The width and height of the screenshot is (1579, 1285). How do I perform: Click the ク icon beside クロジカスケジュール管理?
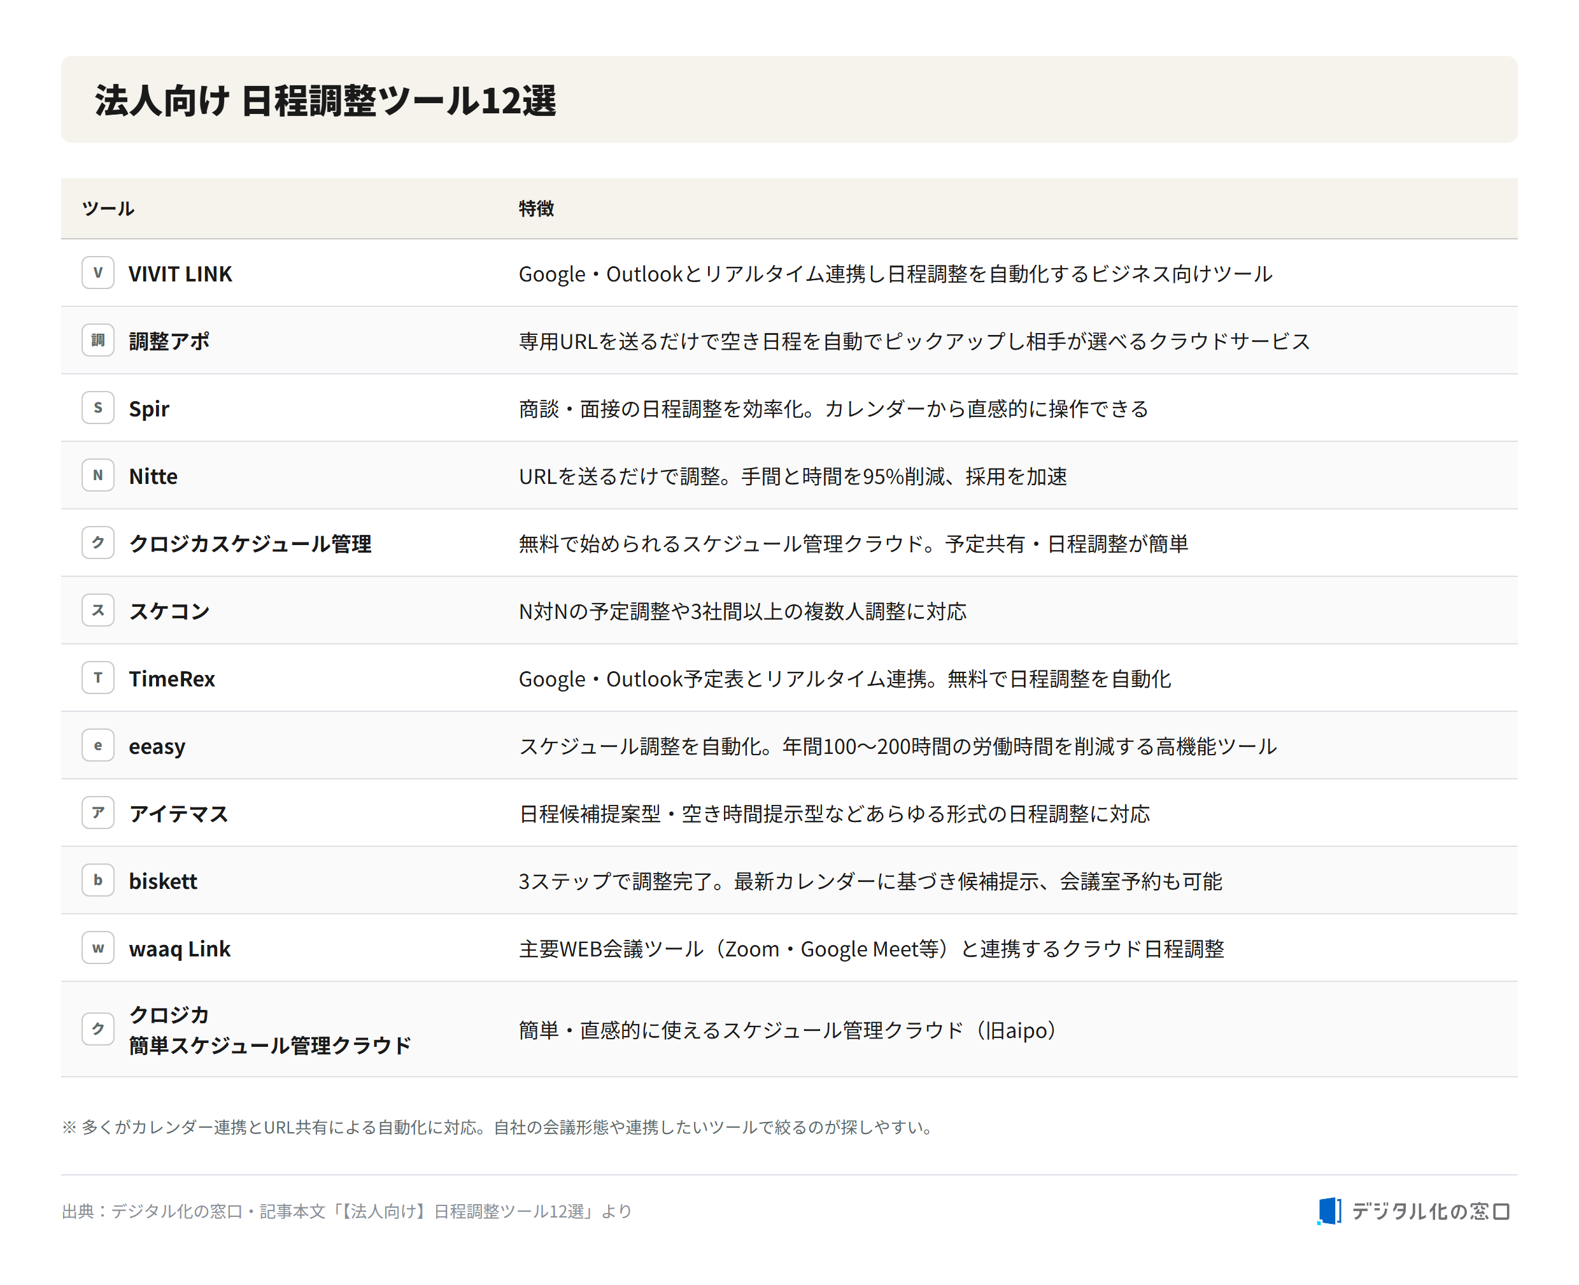pyautogui.click(x=97, y=543)
